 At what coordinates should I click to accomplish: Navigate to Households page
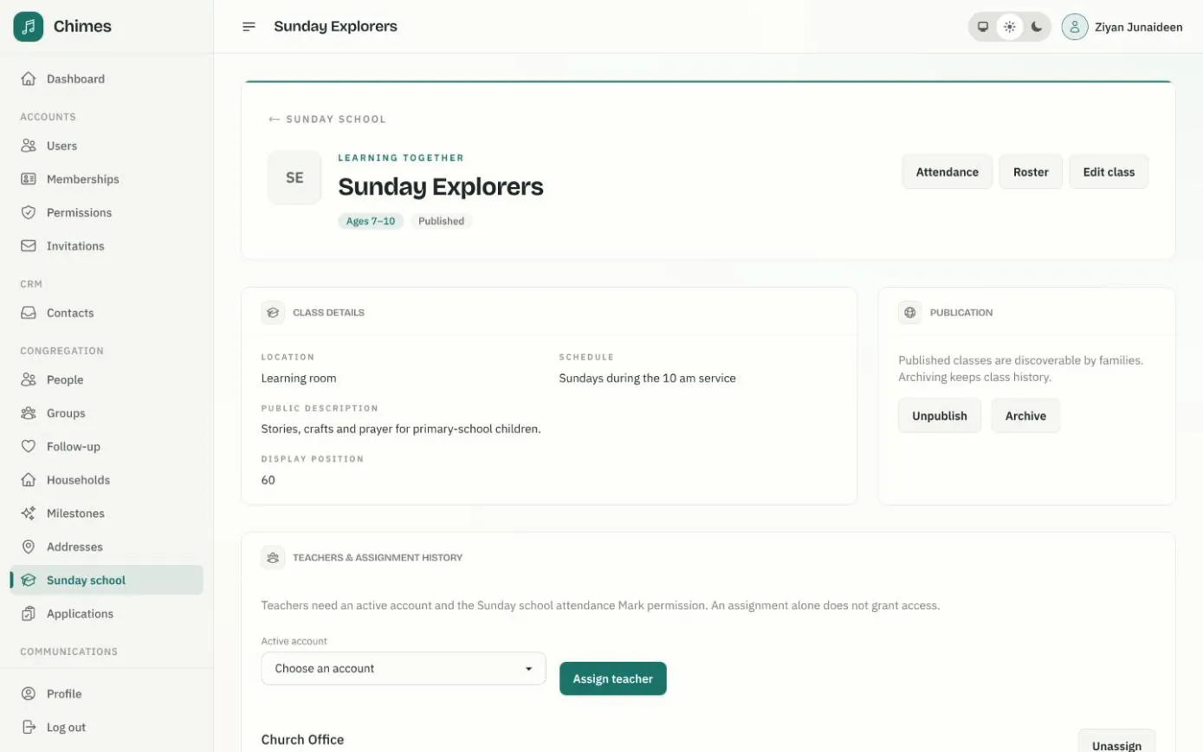point(107,480)
